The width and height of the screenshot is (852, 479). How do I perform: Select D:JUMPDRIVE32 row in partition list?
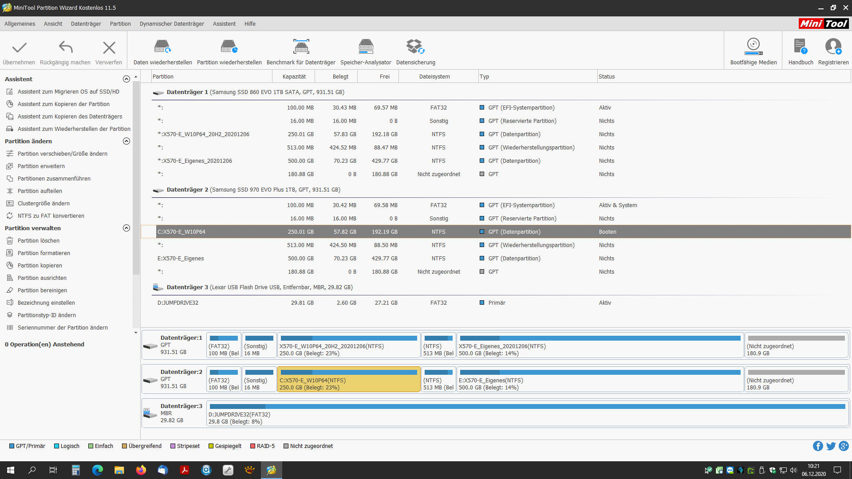pyautogui.click(x=177, y=303)
